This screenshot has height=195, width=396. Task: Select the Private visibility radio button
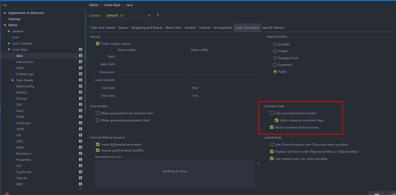point(275,51)
